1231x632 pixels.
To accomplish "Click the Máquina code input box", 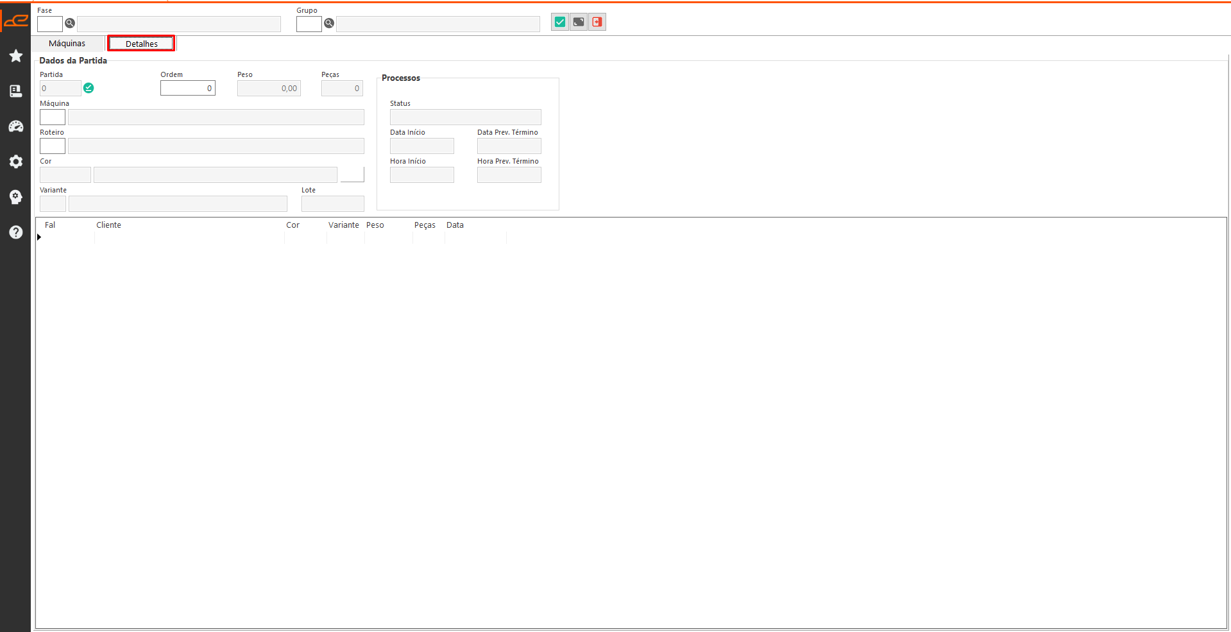I will pyautogui.click(x=53, y=117).
